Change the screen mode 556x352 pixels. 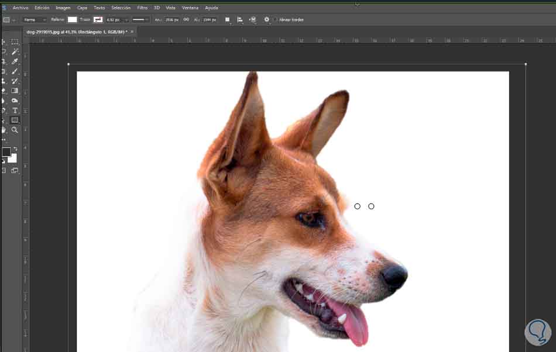(15, 171)
